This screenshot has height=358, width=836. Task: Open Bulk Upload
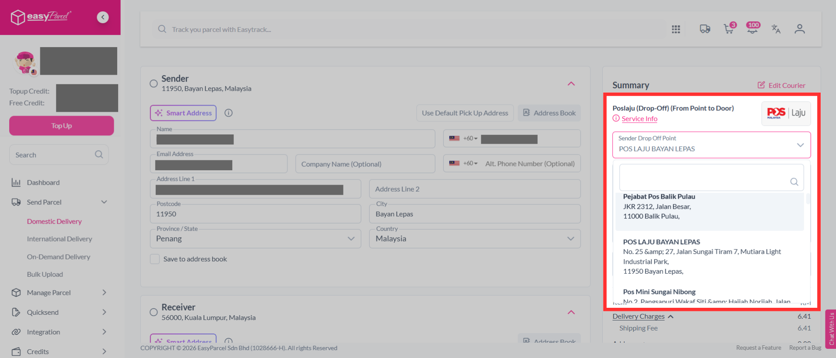[45, 274]
